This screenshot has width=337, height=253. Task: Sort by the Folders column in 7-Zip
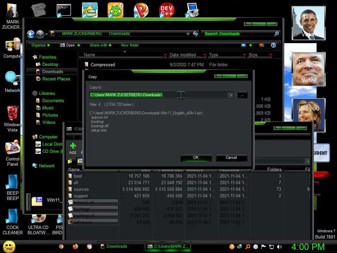pyautogui.click(x=267, y=170)
